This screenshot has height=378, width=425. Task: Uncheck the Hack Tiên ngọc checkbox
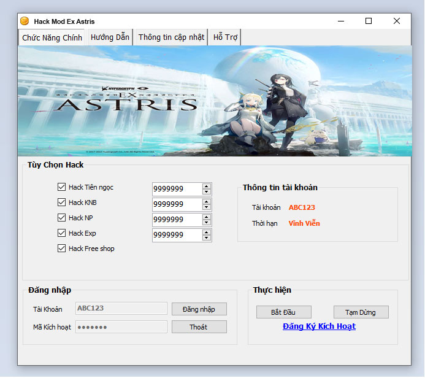click(61, 187)
